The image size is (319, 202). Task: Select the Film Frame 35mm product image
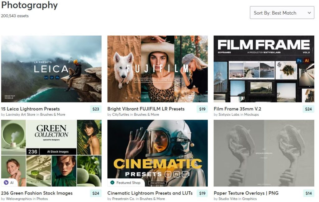click(264, 69)
